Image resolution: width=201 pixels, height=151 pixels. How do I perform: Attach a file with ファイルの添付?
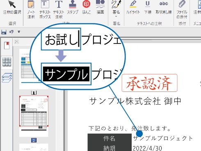tap(182, 9)
